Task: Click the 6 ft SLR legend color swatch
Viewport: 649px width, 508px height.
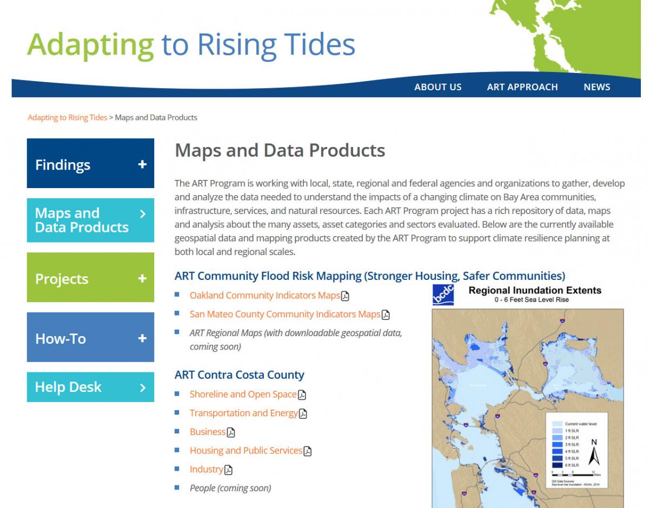Action: coord(557,465)
